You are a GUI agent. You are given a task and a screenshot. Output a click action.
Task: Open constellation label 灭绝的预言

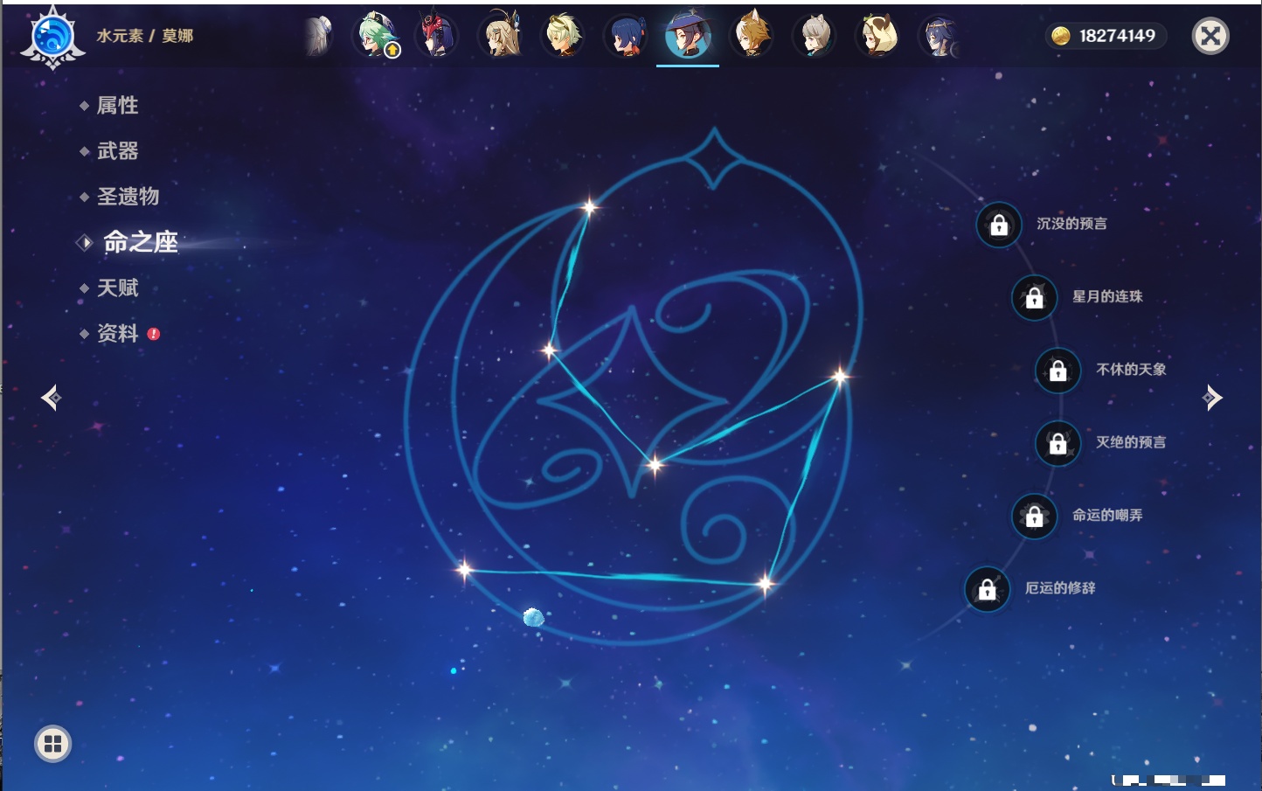(1131, 442)
